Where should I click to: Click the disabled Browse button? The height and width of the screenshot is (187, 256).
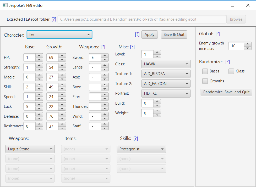pyautogui.click(x=236, y=19)
